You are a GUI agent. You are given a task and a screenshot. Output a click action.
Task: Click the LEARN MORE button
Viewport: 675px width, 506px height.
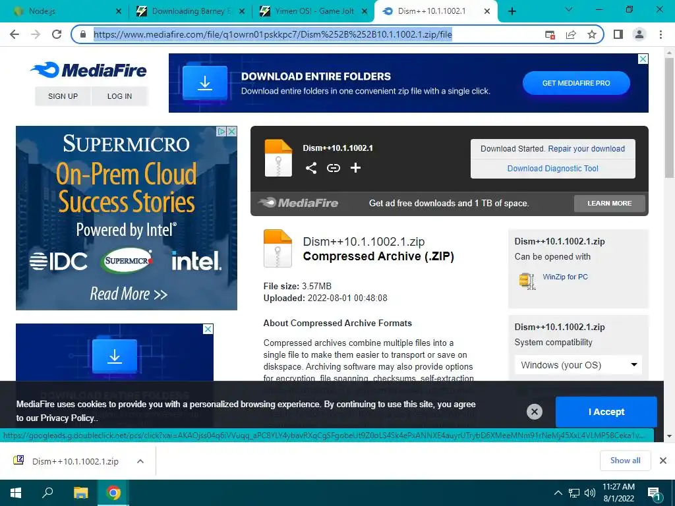coord(610,203)
